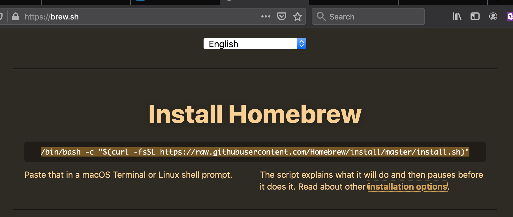Screen dimensions: 513x217
Task: Open the English language dropdown
Action: 255,44
